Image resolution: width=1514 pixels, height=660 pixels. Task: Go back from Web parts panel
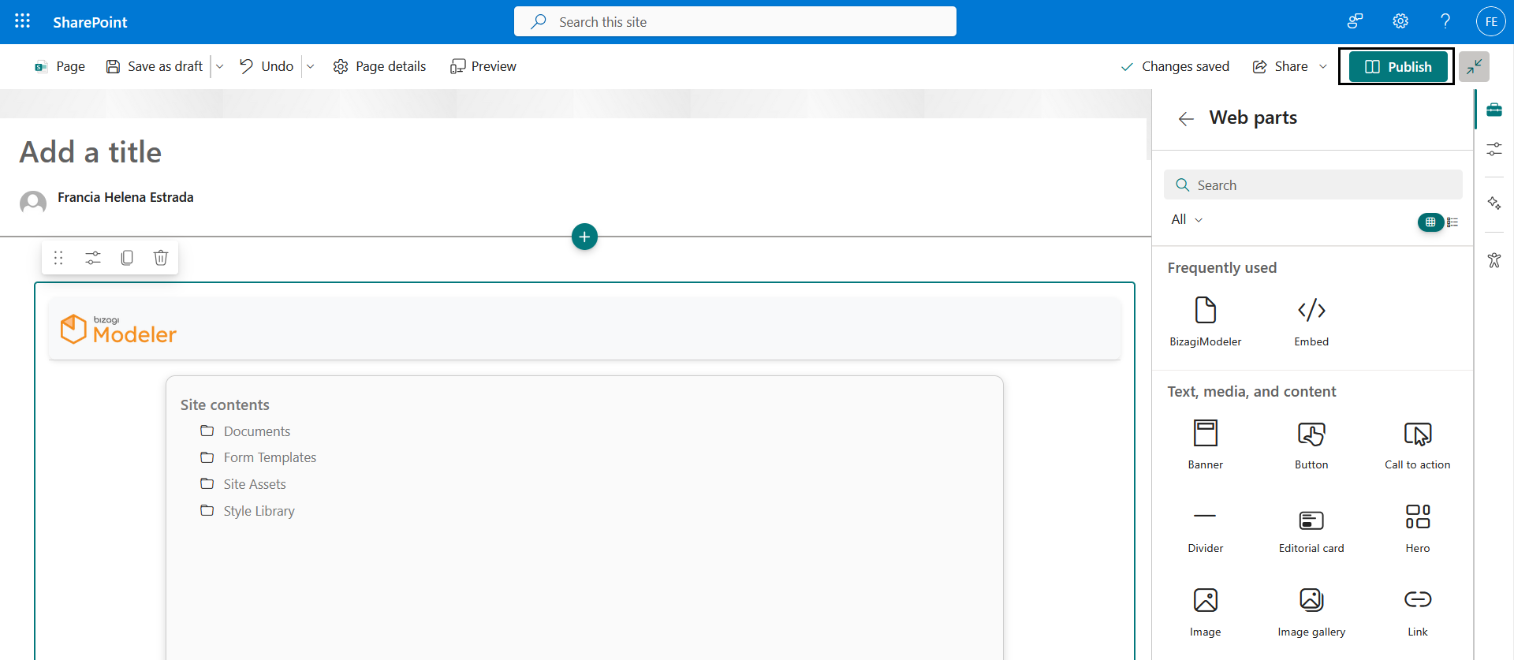(x=1186, y=119)
